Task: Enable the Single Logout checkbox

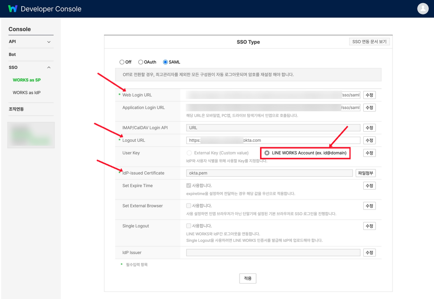Action: (189, 226)
